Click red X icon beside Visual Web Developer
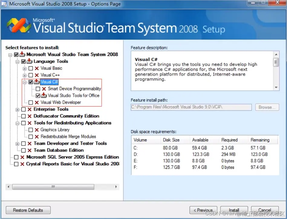The height and width of the screenshot is (219, 287). [37, 102]
